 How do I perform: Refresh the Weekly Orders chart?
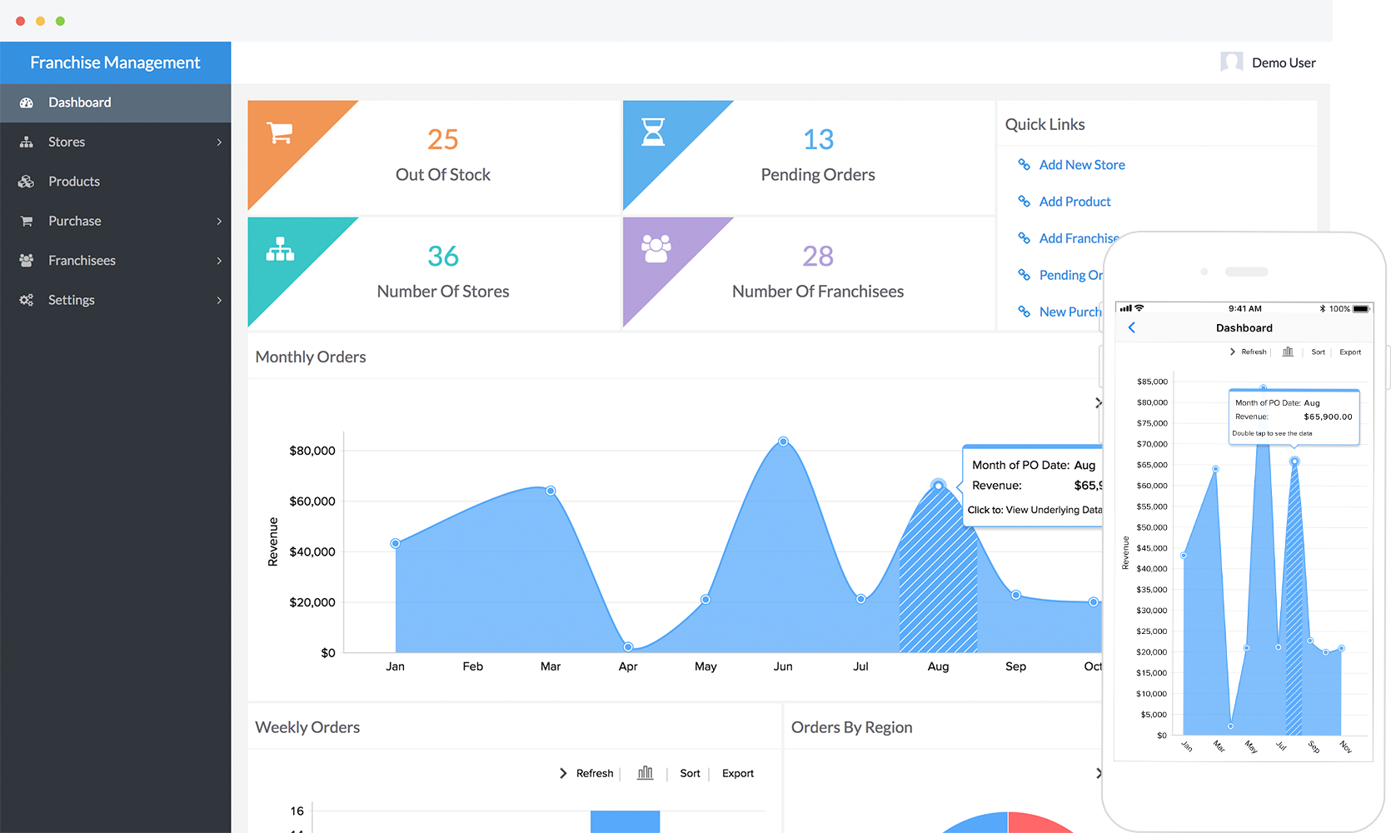[x=595, y=773]
